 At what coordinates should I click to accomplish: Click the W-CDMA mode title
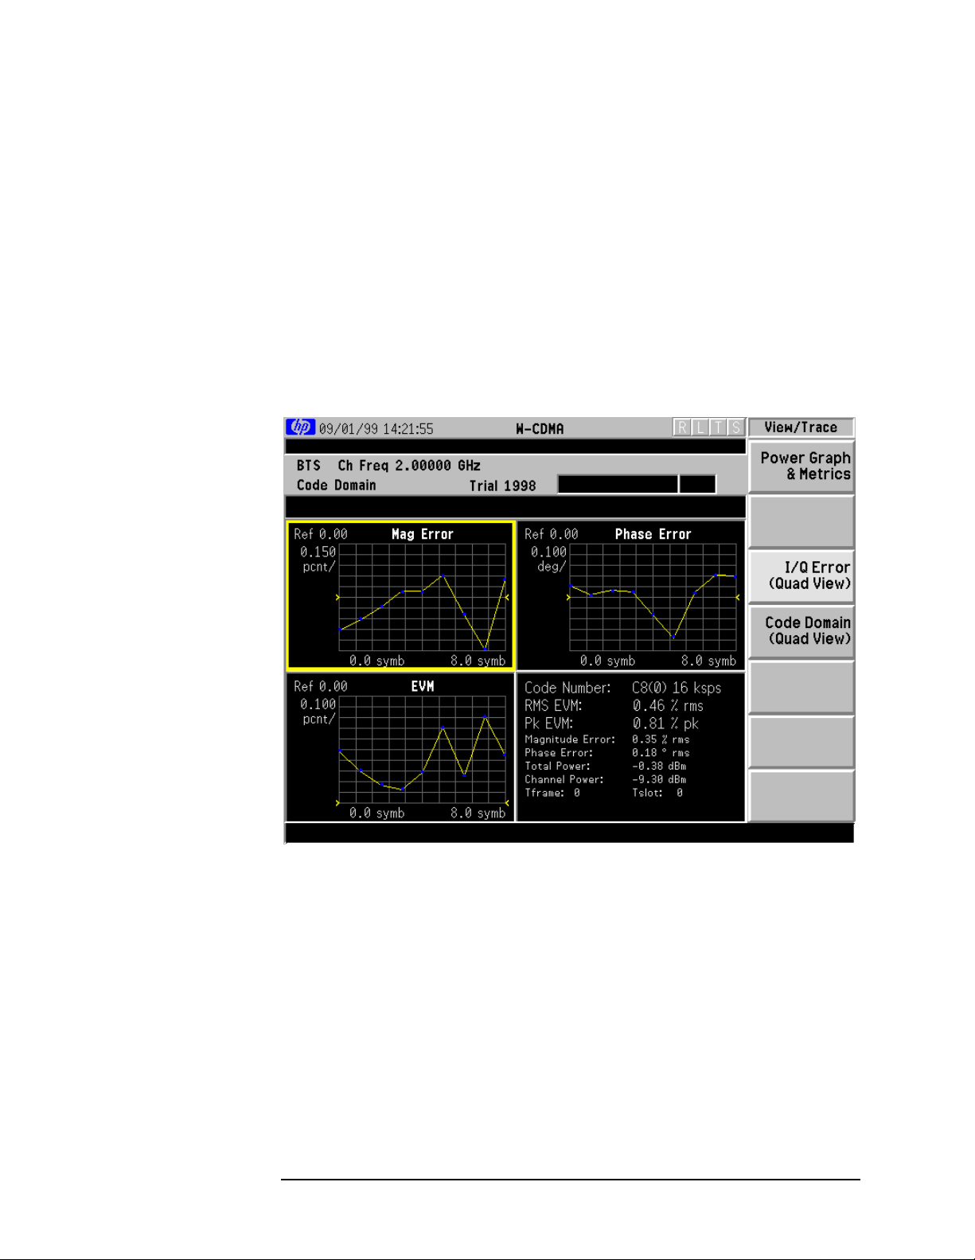click(540, 429)
